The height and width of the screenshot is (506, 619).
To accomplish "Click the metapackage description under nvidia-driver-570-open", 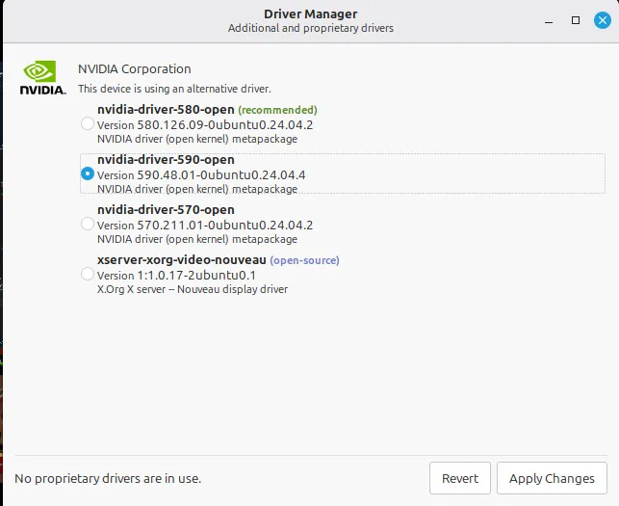I will pyautogui.click(x=197, y=239).
